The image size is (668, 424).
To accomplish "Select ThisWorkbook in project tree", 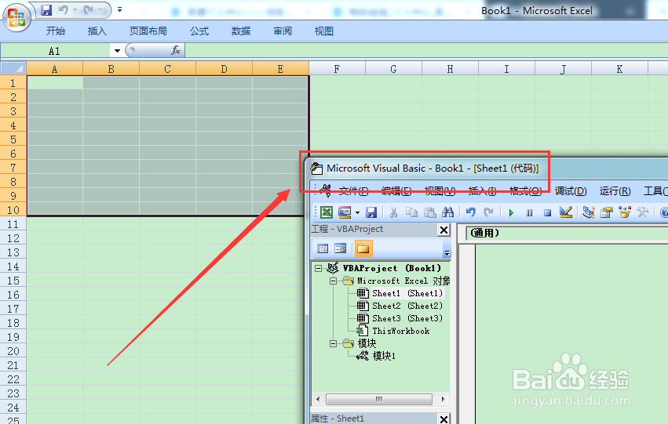I will click(x=401, y=331).
